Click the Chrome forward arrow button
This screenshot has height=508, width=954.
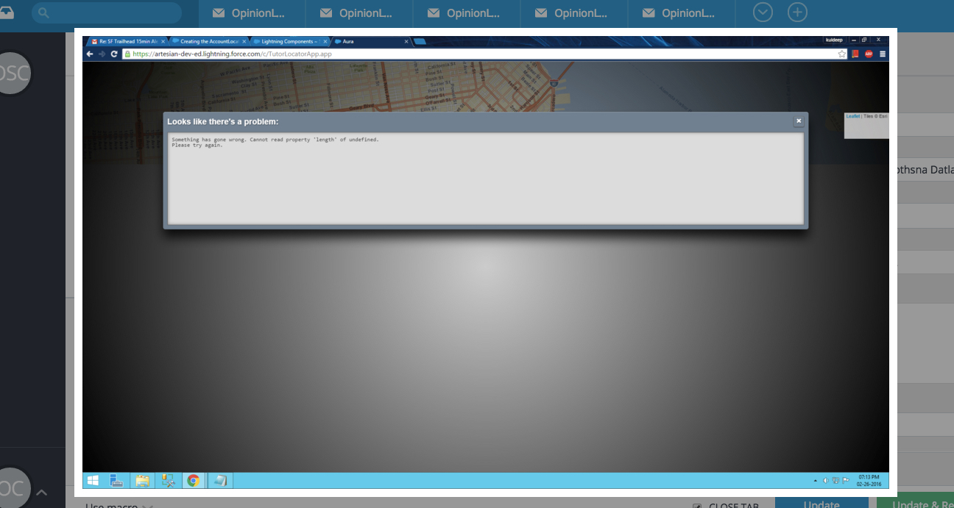[102, 54]
